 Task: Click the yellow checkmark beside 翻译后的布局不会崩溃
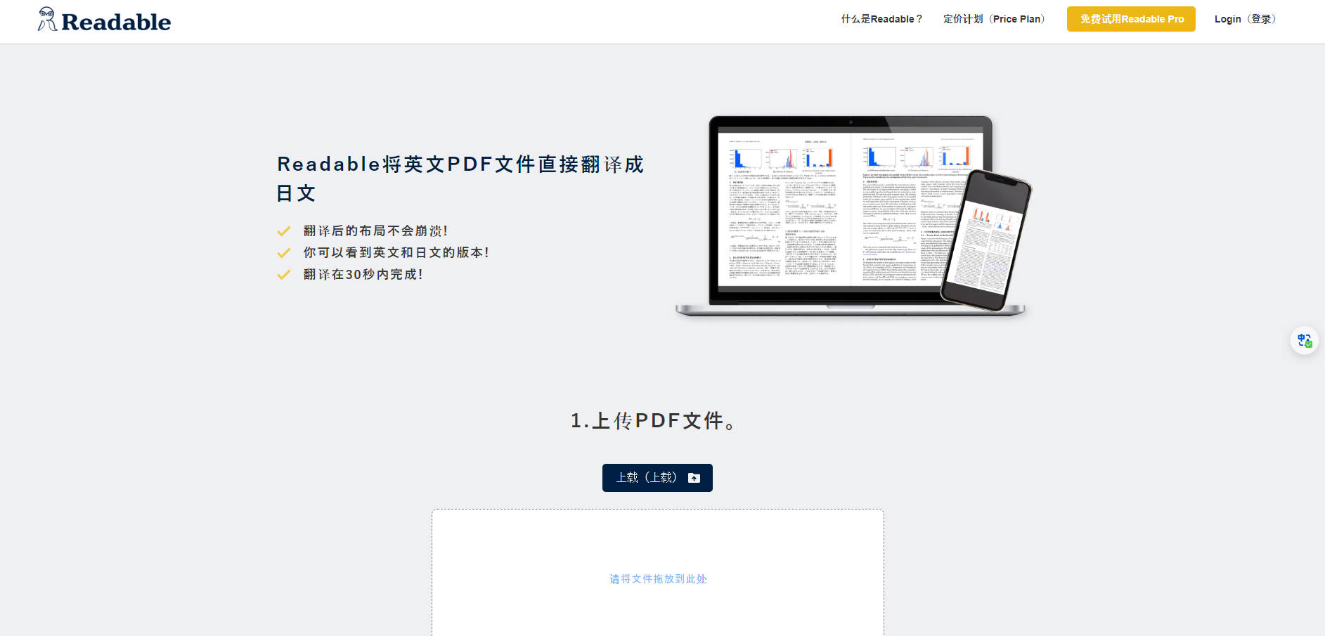pyautogui.click(x=284, y=231)
